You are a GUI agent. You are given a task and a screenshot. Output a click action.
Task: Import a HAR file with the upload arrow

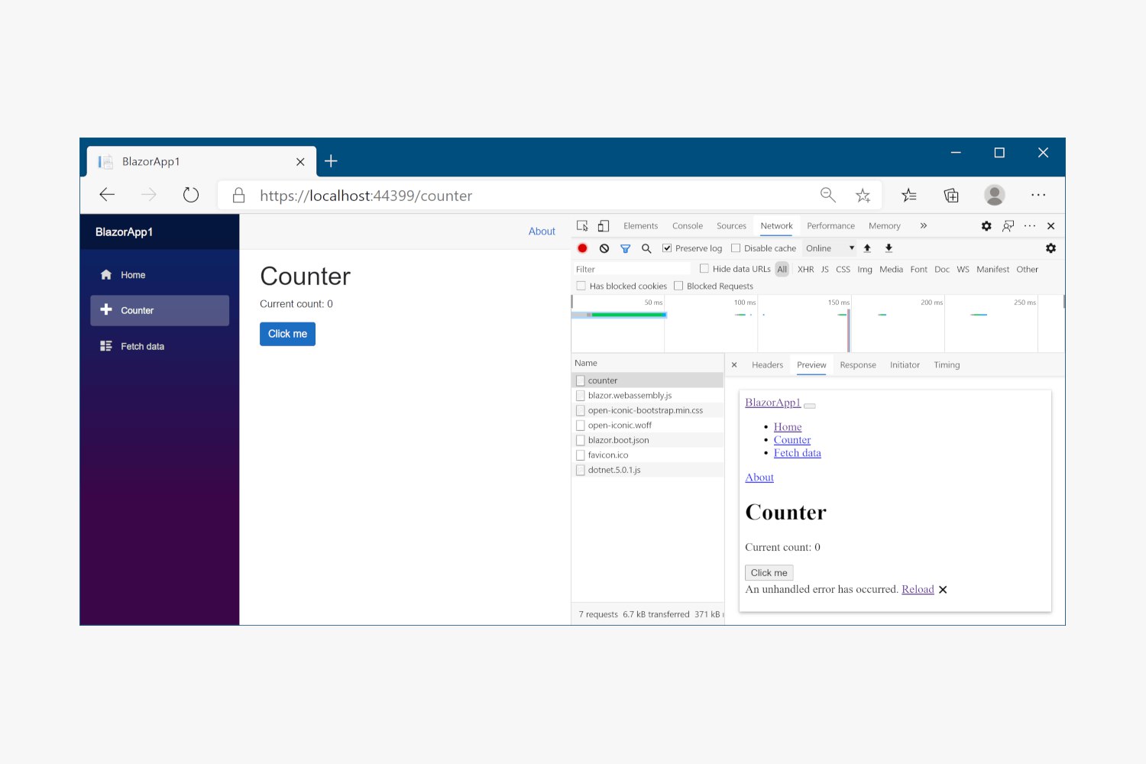click(867, 248)
